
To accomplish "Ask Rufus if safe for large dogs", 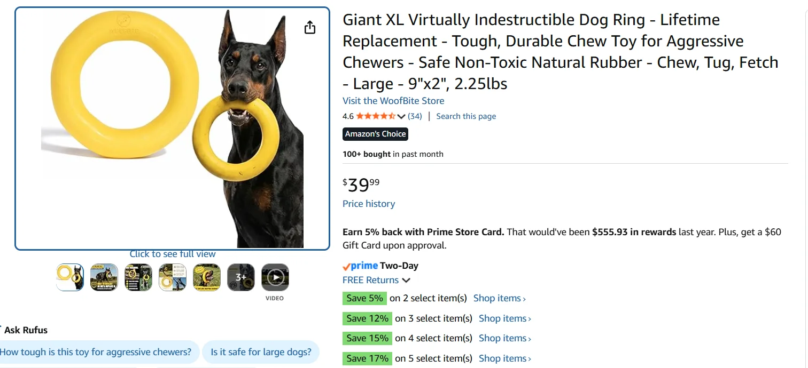I will [261, 352].
